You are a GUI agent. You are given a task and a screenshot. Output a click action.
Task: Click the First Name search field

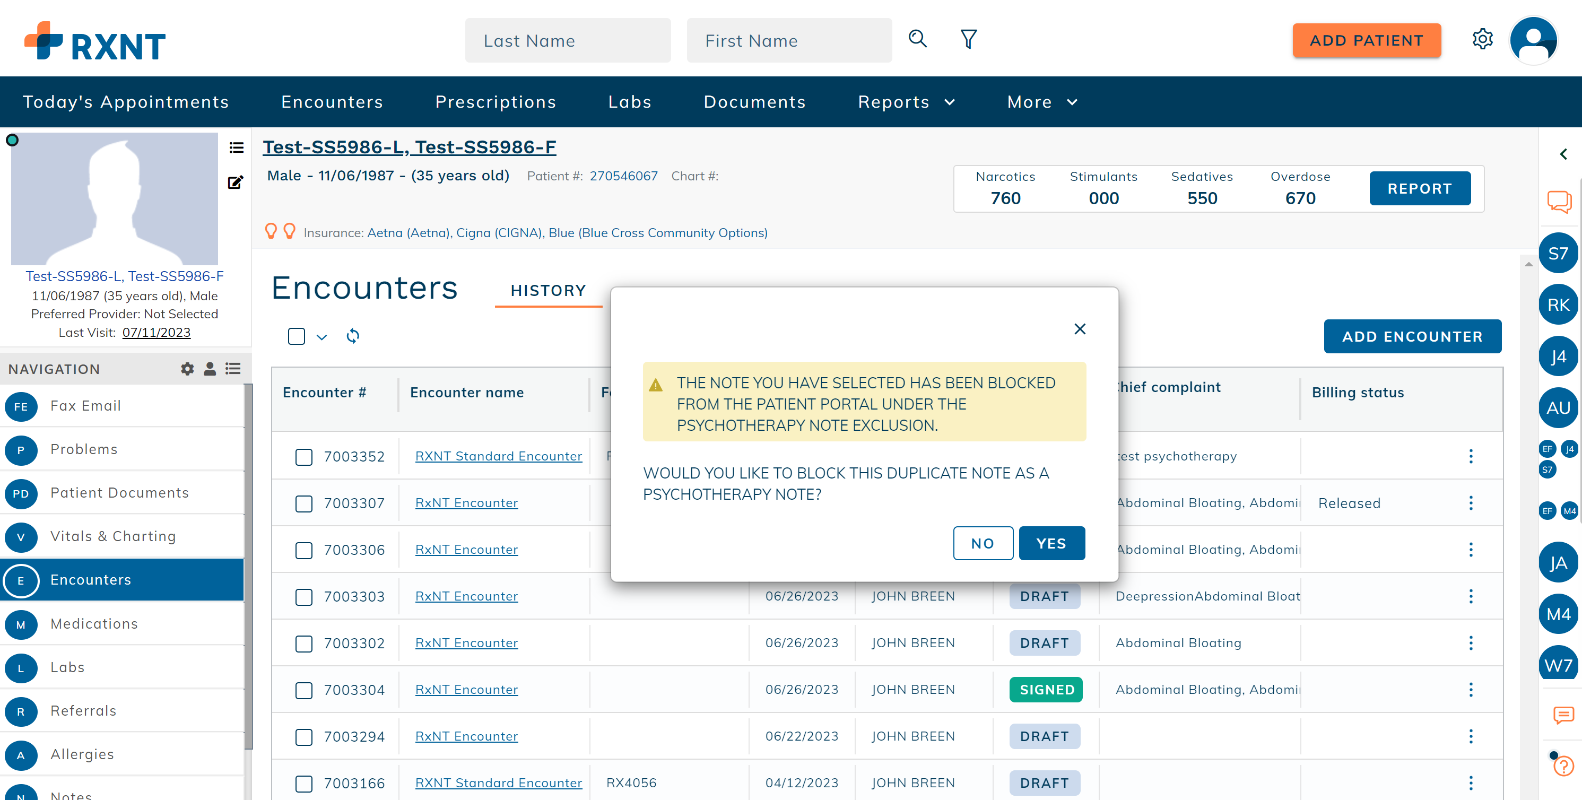coord(789,40)
